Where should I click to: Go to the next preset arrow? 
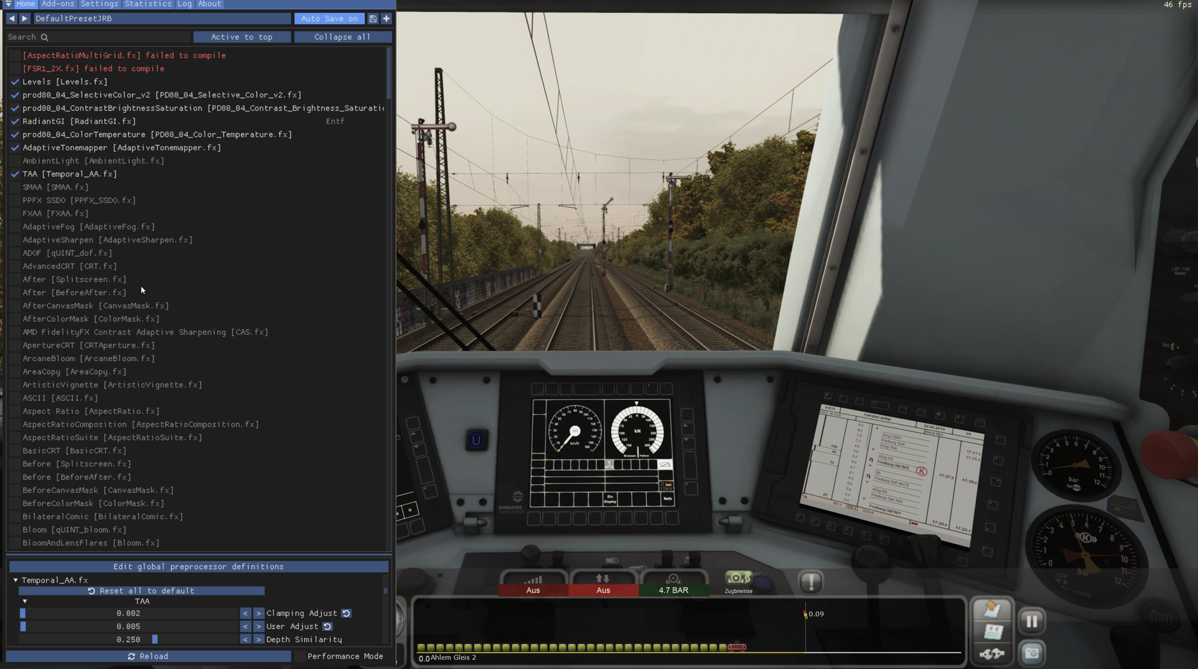coord(24,19)
